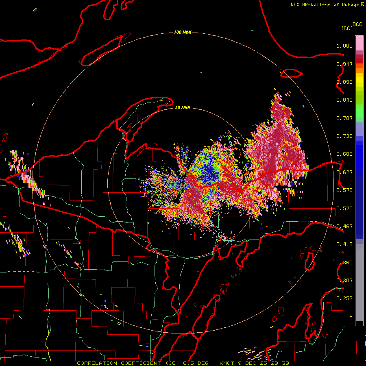Click the 0.733 value on the color scale
The height and width of the screenshot is (366, 366).
click(x=344, y=136)
